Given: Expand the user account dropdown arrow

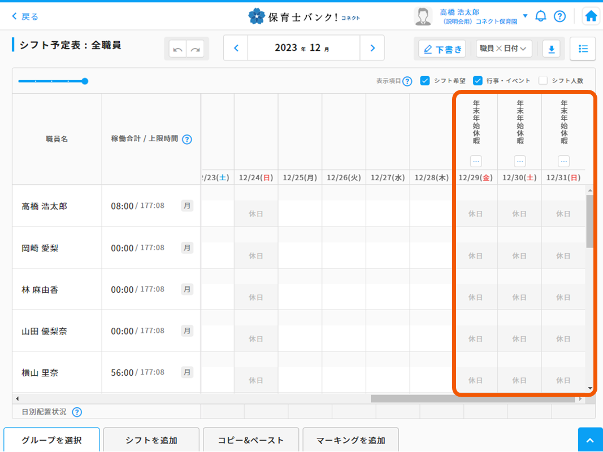Looking at the screenshot, I should click(526, 16).
